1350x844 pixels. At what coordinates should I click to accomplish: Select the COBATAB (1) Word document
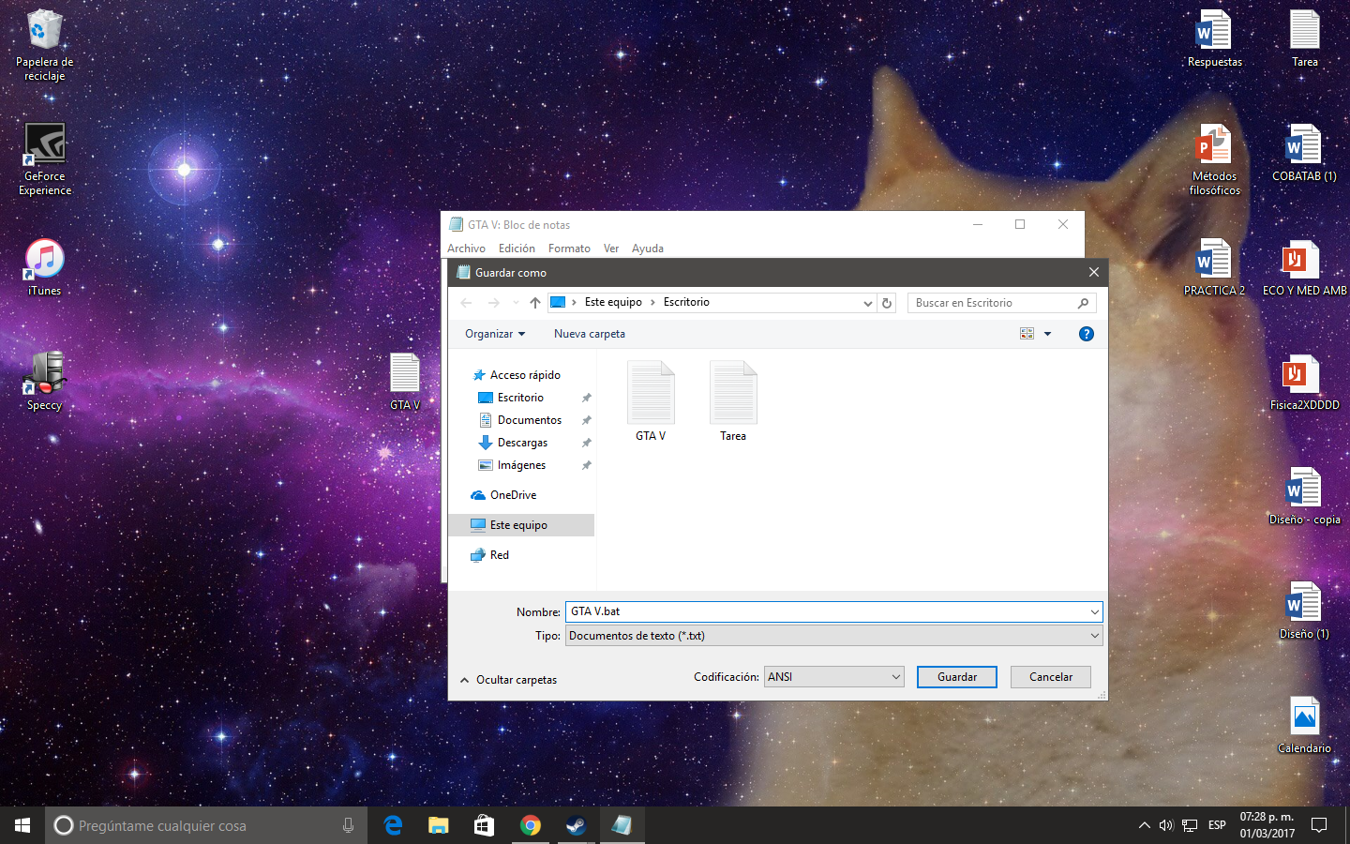(x=1304, y=154)
